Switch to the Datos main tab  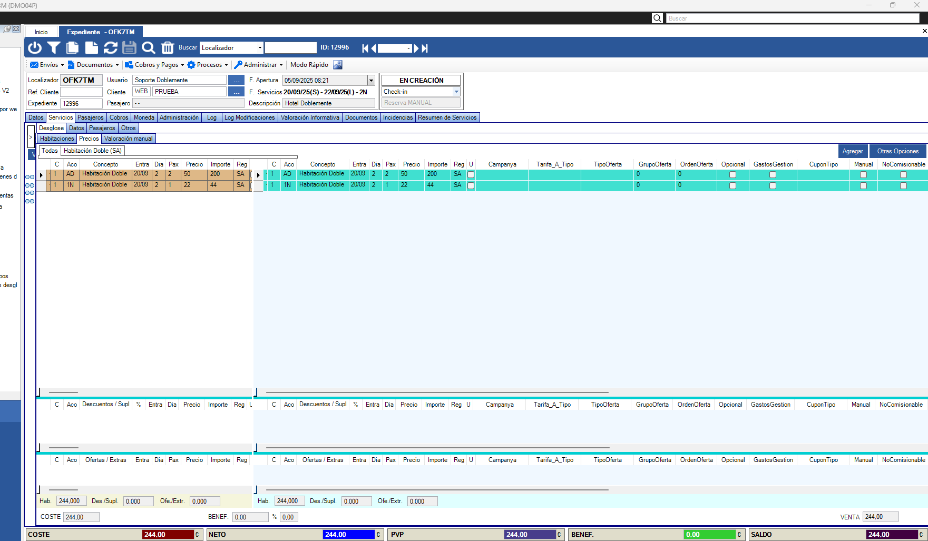36,117
